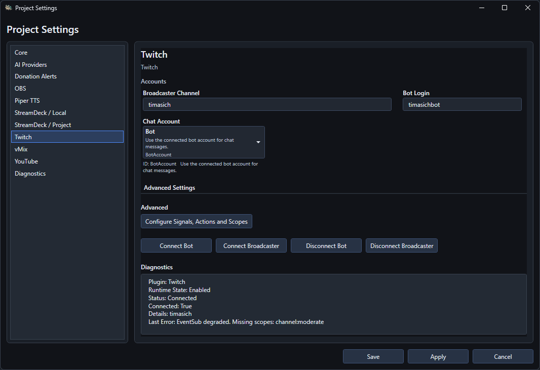Click the 'Status: Connected' diagnostics line

point(173,298)
